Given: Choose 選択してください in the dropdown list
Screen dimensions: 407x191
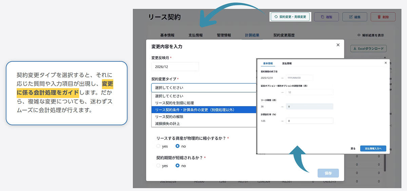Looking at the screenshot, I should click(x=204, y=96).
